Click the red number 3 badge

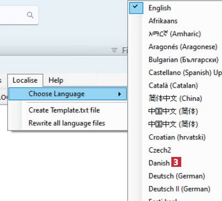click(176, 162)
